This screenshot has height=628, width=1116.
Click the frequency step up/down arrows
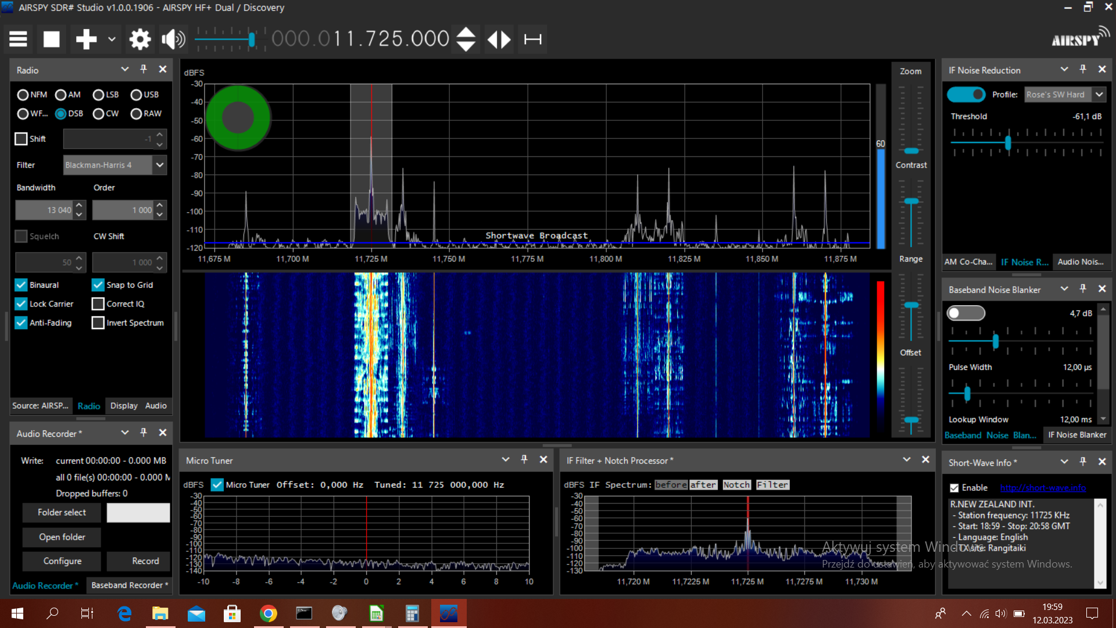click(x=466, y=40)
